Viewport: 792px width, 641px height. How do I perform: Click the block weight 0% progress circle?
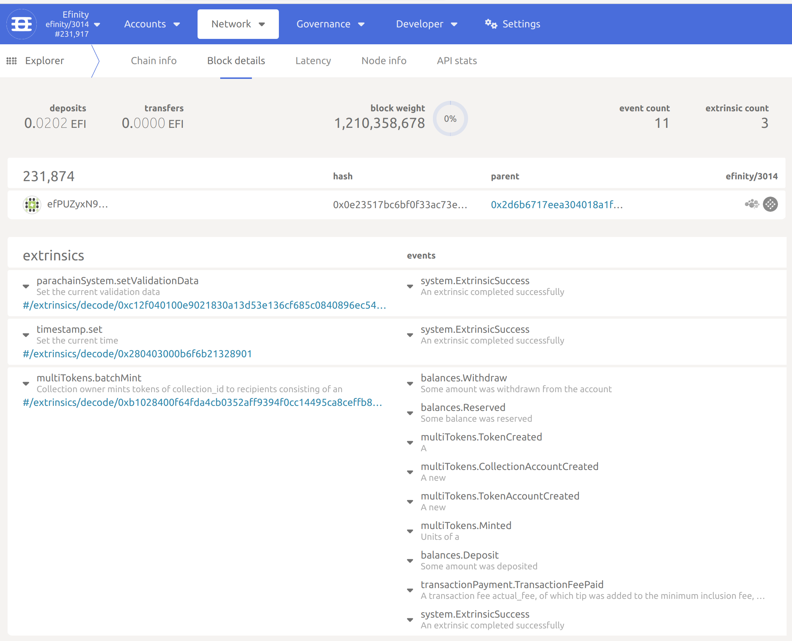point(450,118)
